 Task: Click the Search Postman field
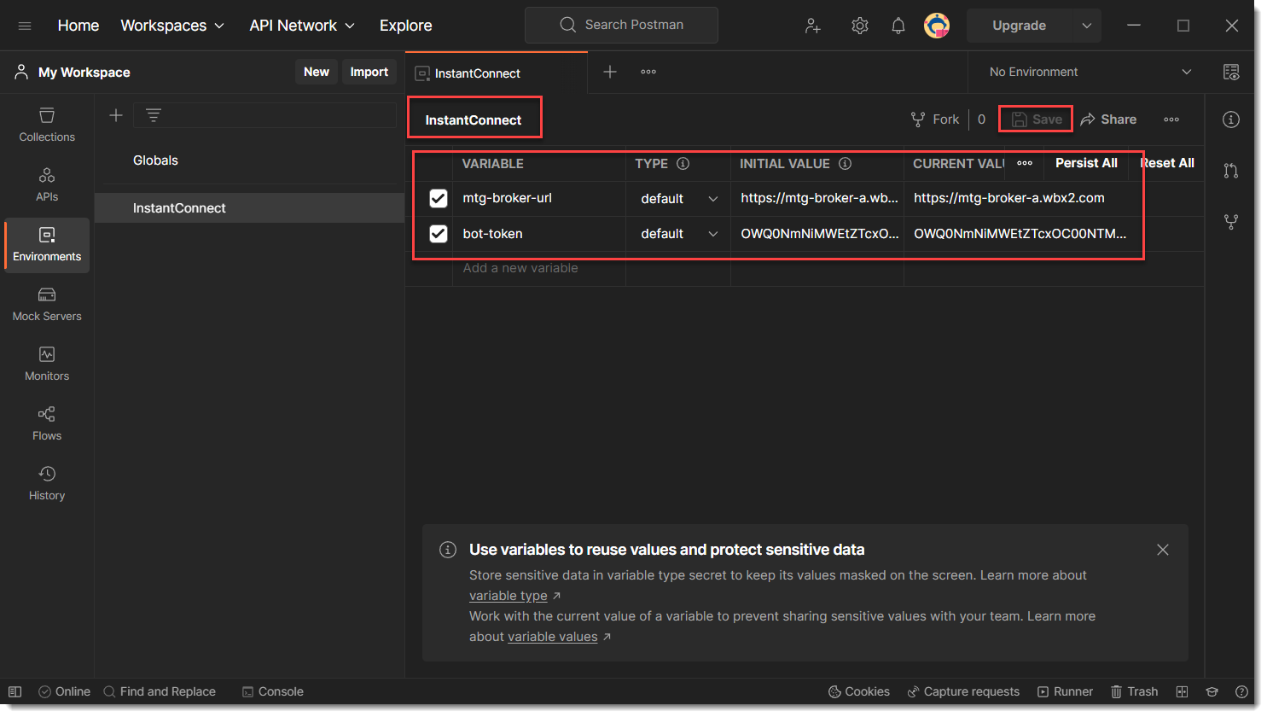[x=621, y=25]
